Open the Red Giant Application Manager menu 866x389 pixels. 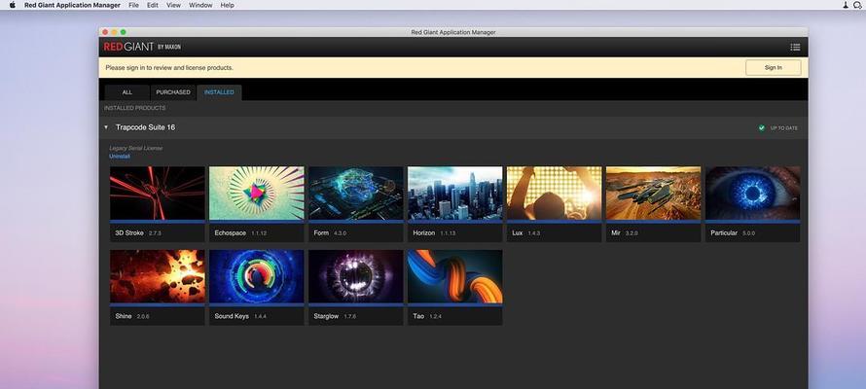pos(72,5)
